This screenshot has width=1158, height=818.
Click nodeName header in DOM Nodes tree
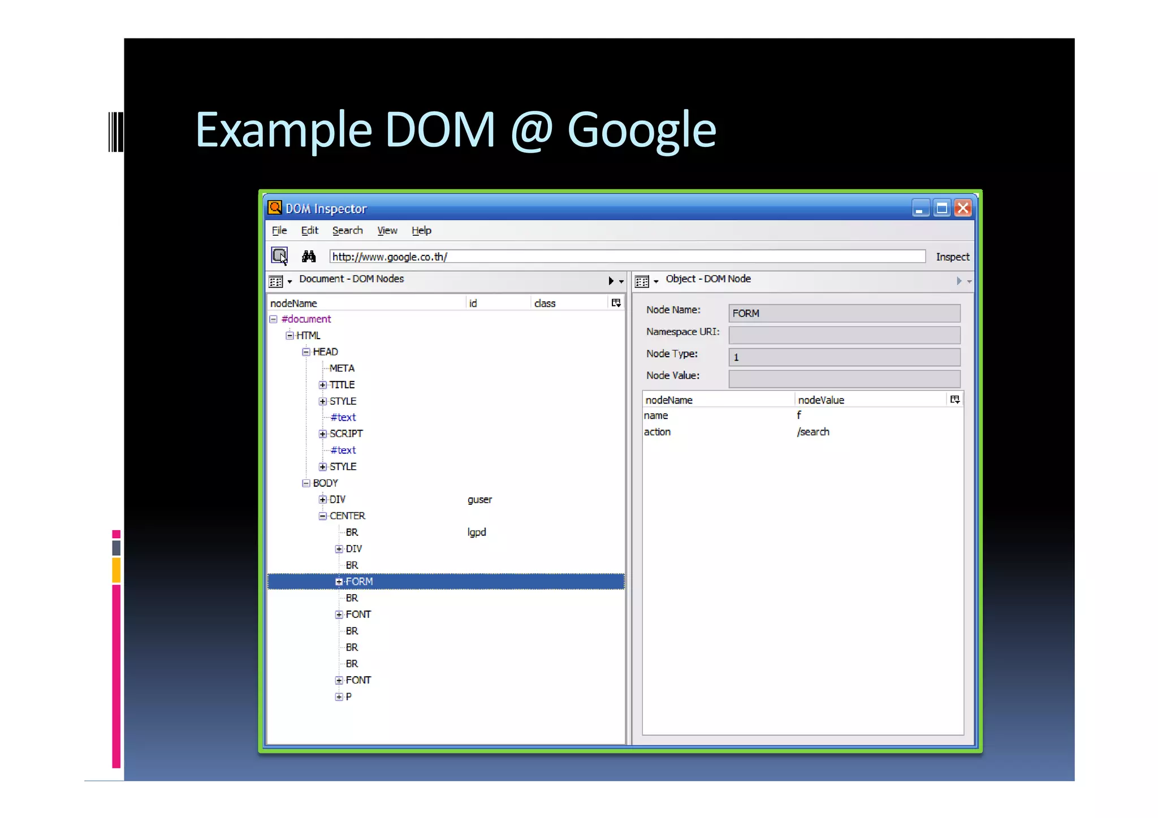[x=366, y=303]
